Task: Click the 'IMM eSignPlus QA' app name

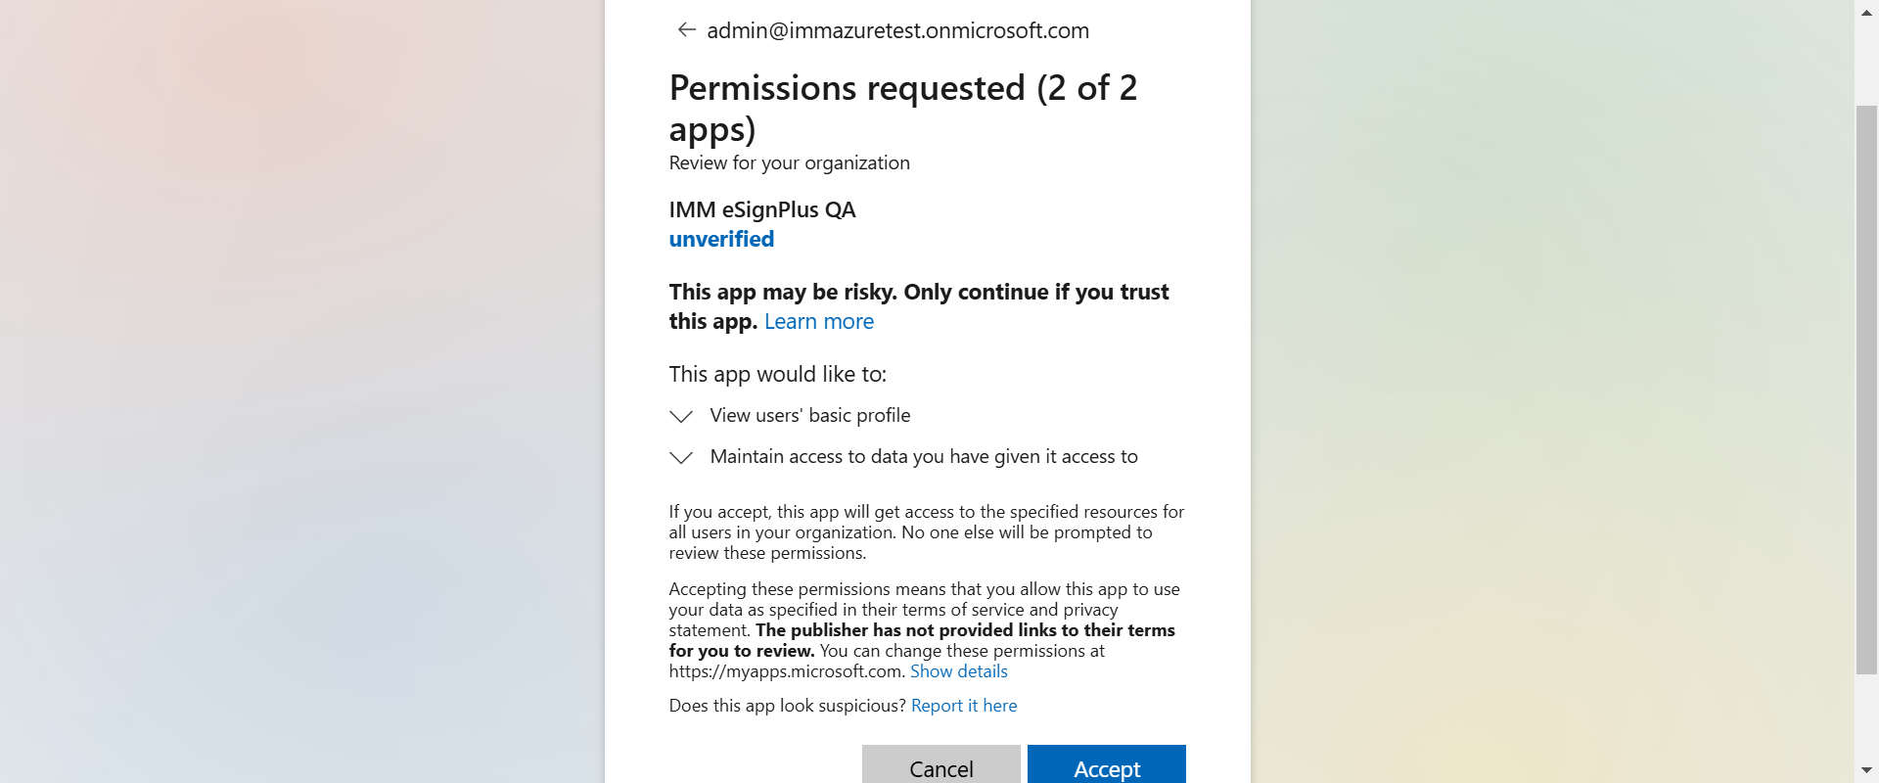Action: [761, 210]
